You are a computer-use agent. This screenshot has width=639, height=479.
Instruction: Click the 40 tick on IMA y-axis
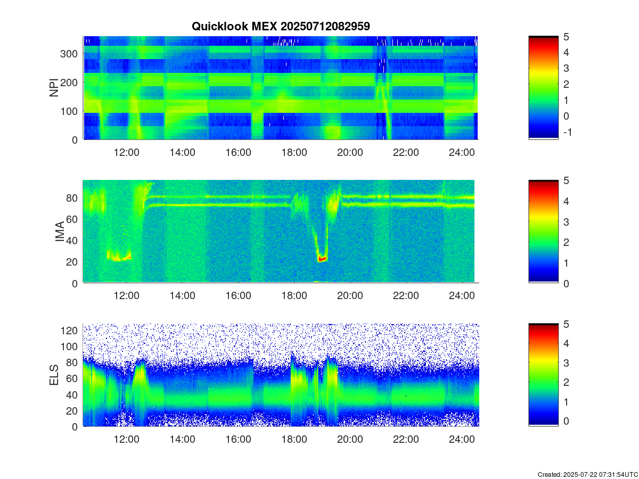tap(73, 241)
